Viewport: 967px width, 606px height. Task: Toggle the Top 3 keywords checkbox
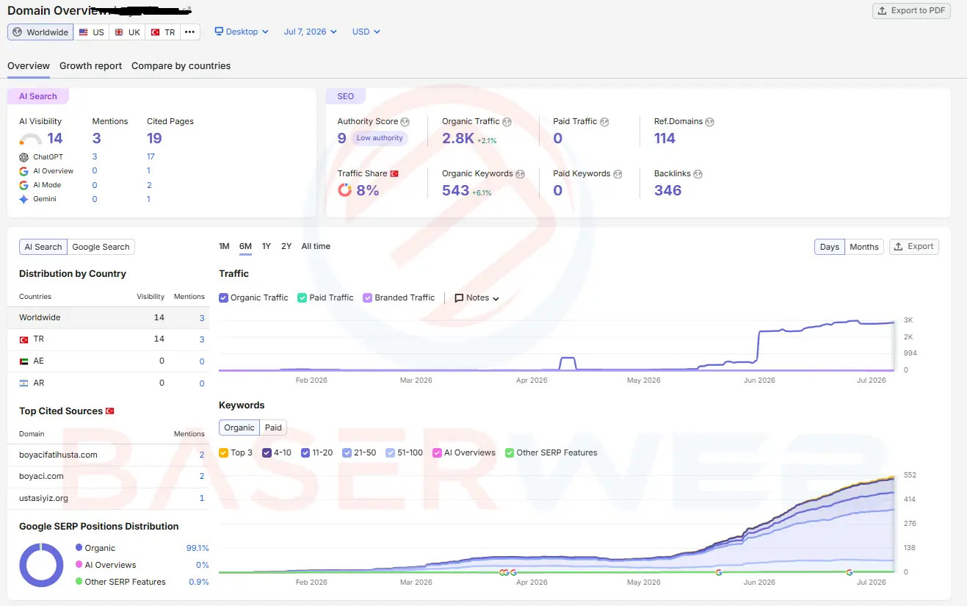click(224, 453)
